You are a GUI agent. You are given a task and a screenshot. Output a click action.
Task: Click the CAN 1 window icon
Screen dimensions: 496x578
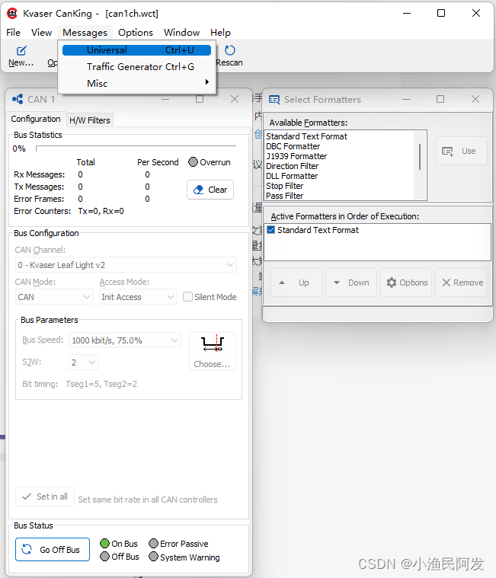pyautogui.click(x=18, y=99)
